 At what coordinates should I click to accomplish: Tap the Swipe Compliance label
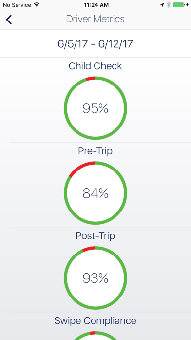coord(95,320)
